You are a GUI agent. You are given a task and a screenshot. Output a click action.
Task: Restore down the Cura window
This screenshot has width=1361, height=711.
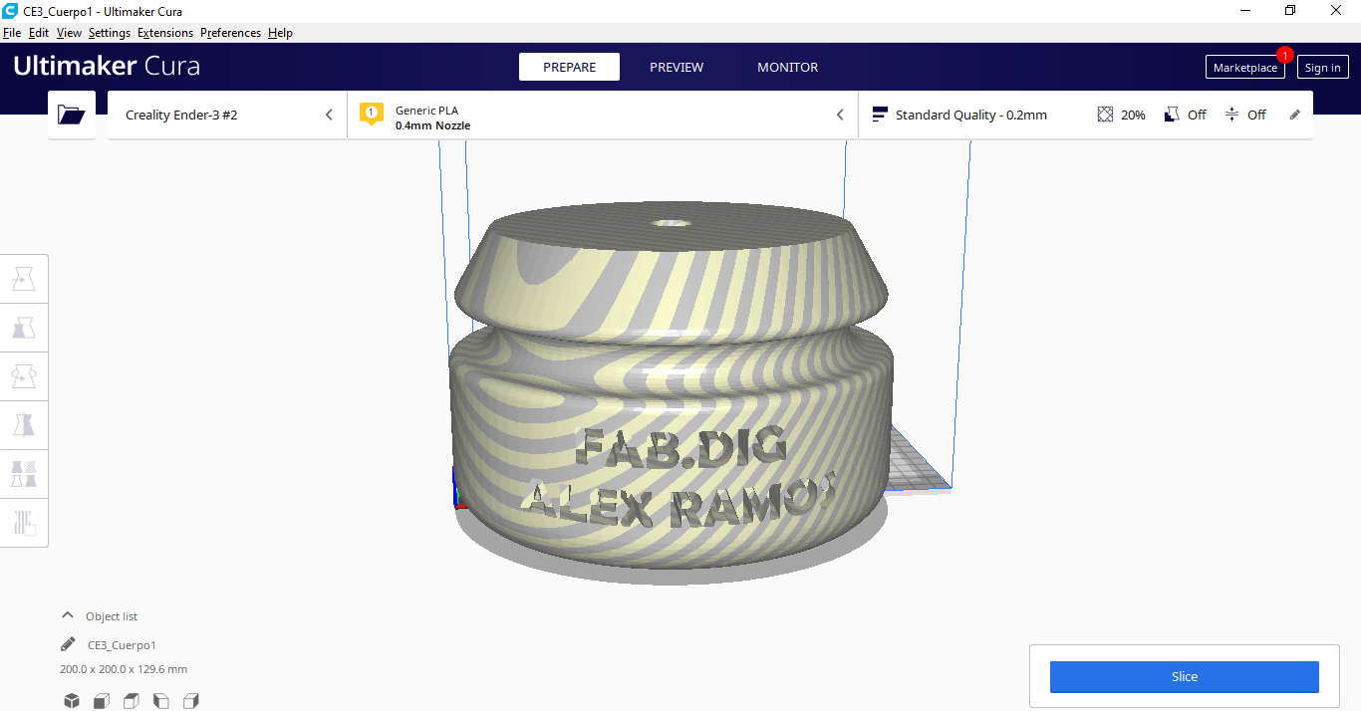point(1290,10)
